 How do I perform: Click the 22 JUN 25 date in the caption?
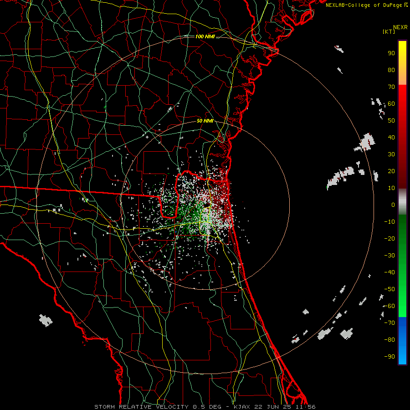pos(273,407)
